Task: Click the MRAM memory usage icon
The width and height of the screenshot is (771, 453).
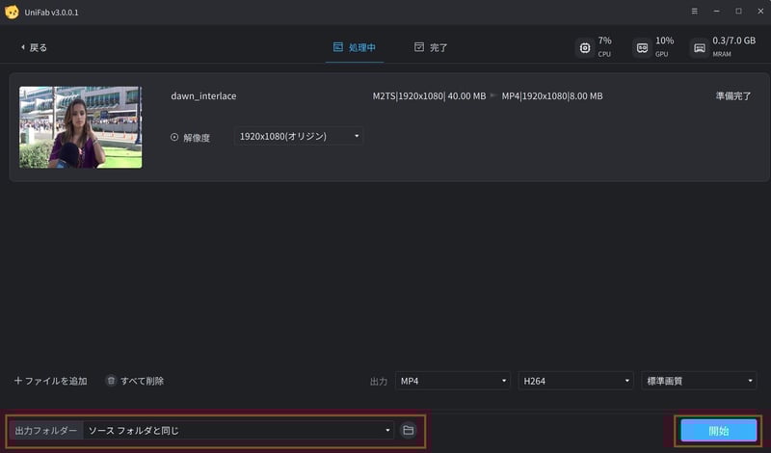Action: 700,47
